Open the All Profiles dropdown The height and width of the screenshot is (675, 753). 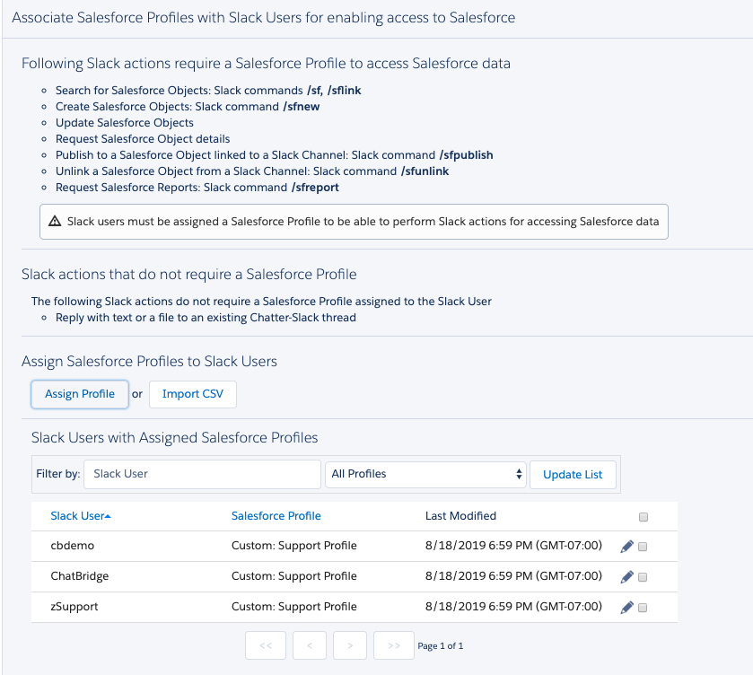pyautogui.click(x=425, y=474)
